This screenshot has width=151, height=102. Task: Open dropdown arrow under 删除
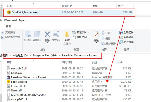48,42
